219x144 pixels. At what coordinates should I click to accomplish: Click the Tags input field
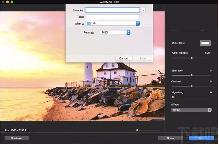(x=112, y=17)
